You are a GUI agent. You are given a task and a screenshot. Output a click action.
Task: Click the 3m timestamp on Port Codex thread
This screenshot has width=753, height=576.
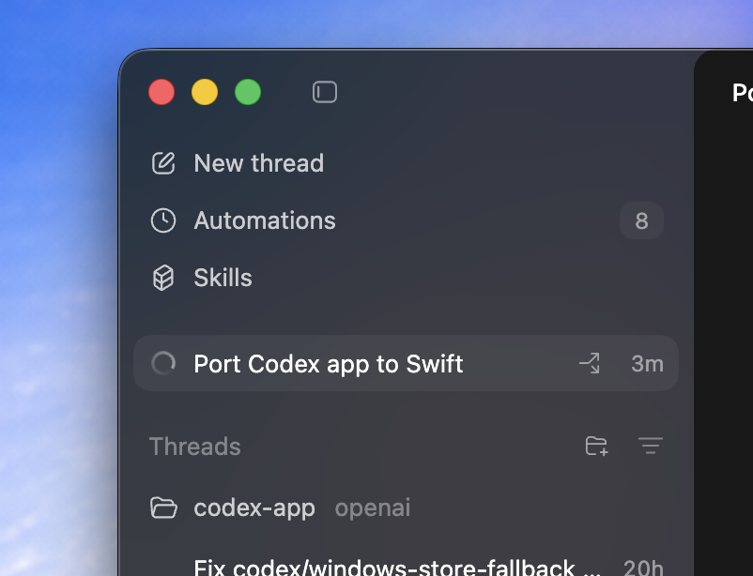coord(647,364)
